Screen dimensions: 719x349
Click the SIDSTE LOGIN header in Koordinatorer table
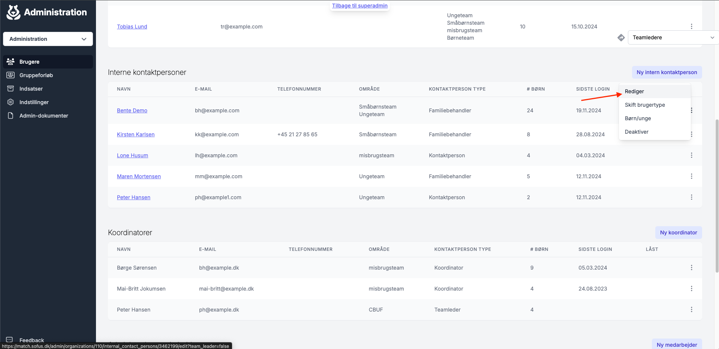(x=595, y=249)
